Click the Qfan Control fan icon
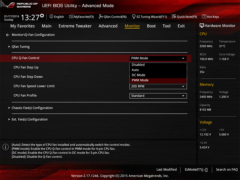 [101, 16]
